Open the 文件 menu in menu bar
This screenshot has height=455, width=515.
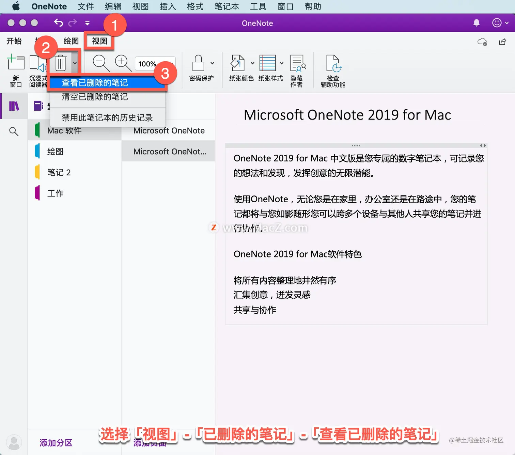tap(85, 6)
